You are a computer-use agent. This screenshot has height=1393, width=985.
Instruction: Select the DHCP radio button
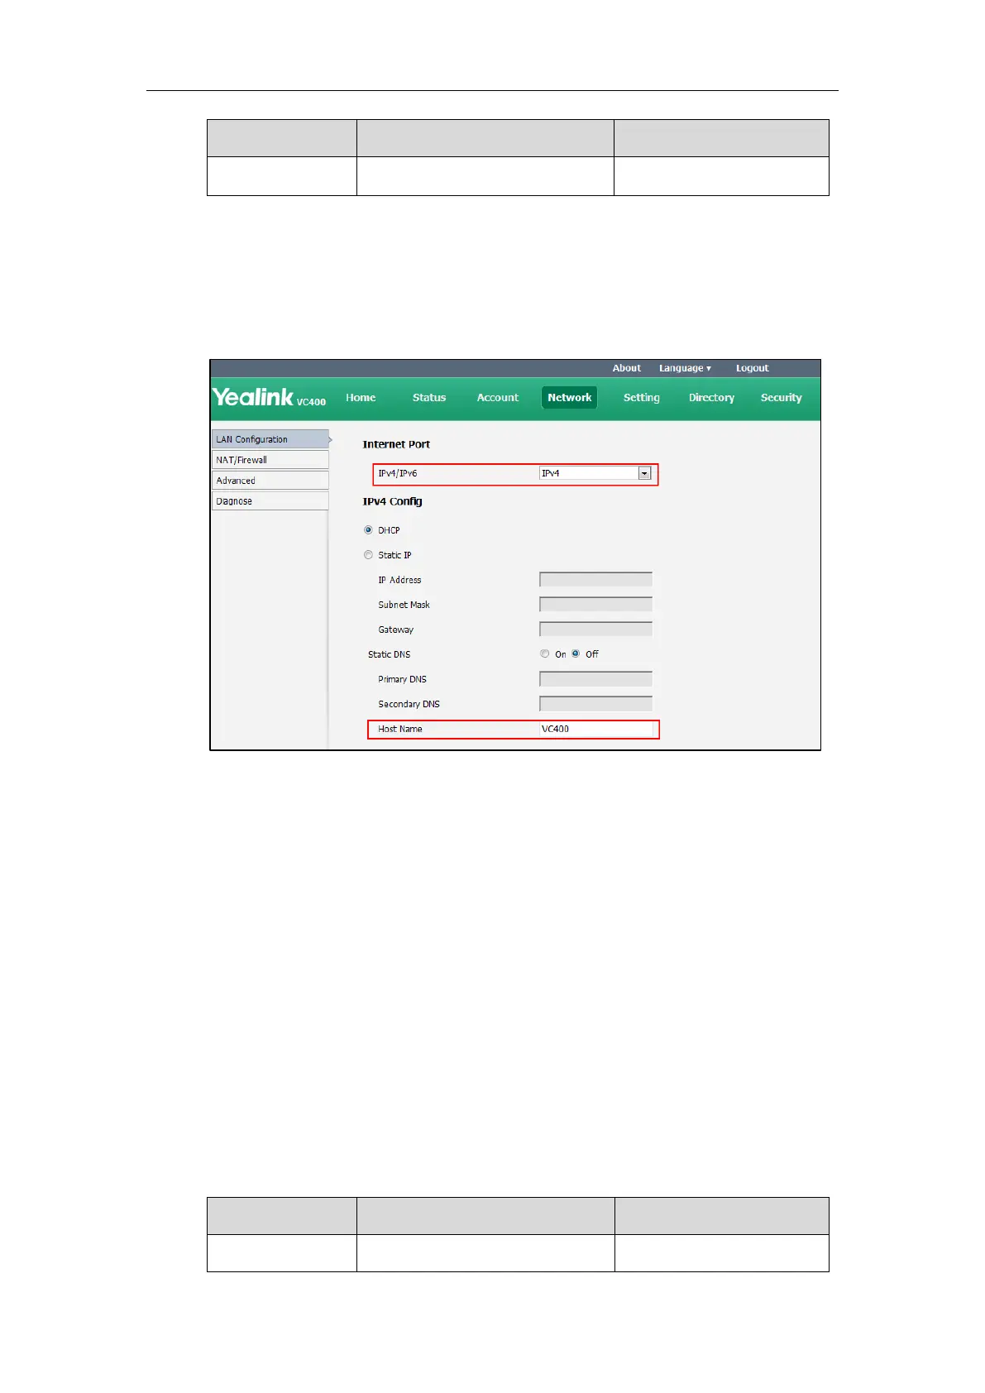tap(369, 530)
